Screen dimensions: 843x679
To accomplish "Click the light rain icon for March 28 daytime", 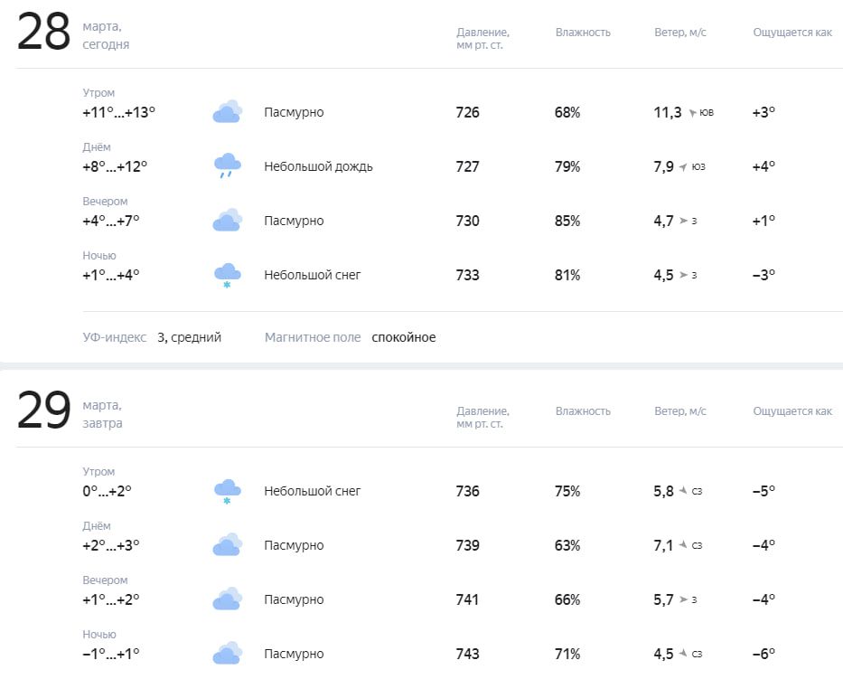I will [x=227, y=166].
